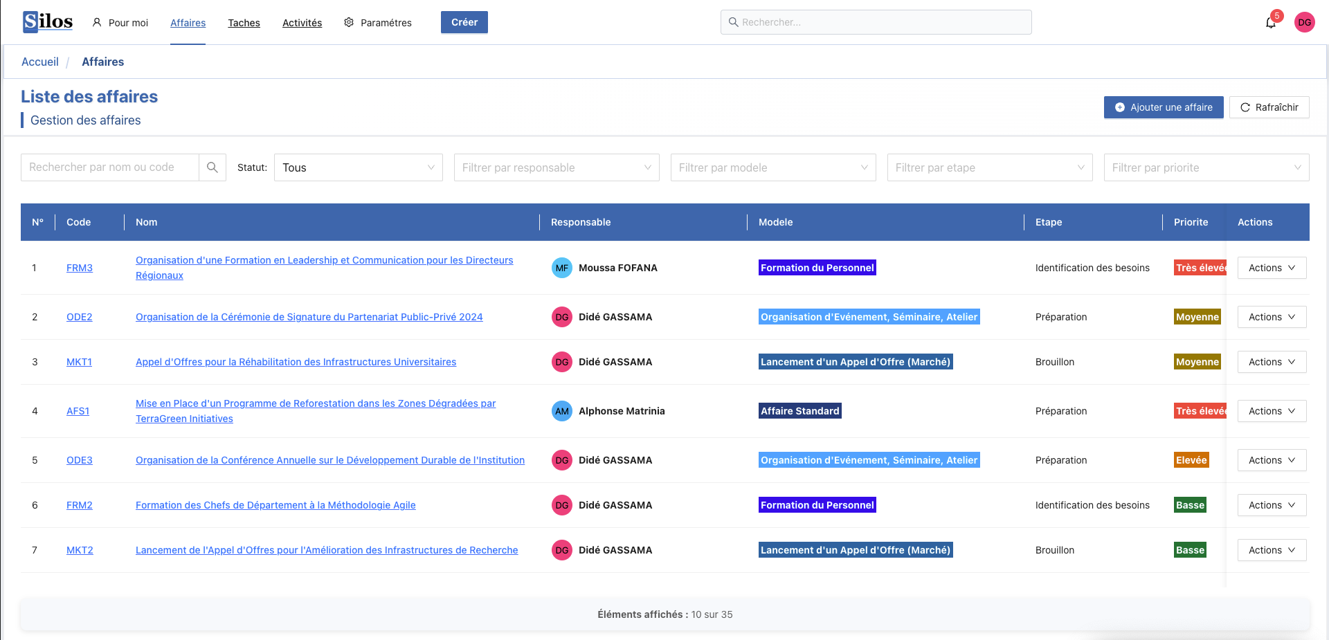Click Moussa FOFANA's MF avatar
The width and height of the screenshot is (1329, 640).
(x=561, y=268)
